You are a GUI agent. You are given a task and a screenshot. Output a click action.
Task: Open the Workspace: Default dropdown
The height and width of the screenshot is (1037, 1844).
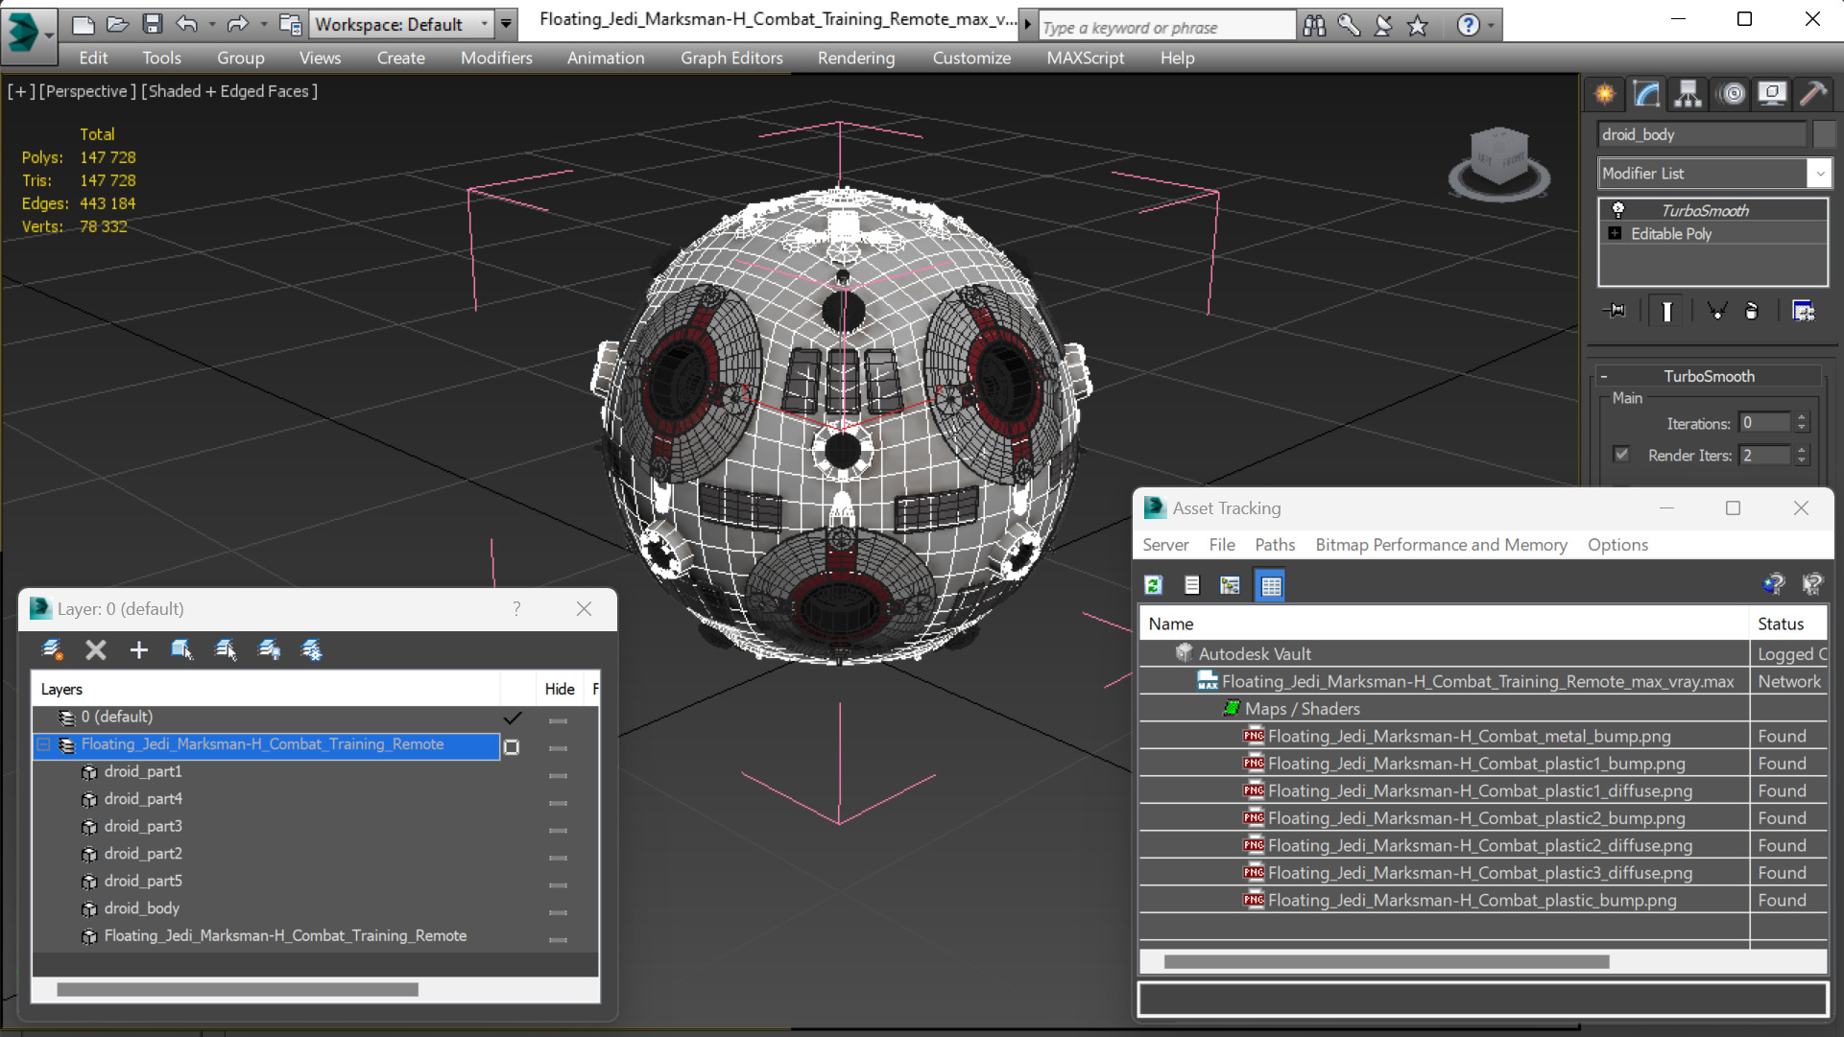[x=401, y=24]
